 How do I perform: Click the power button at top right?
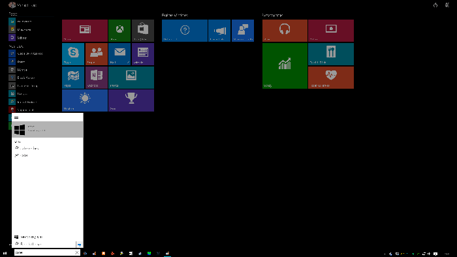(x=435, y=5)
